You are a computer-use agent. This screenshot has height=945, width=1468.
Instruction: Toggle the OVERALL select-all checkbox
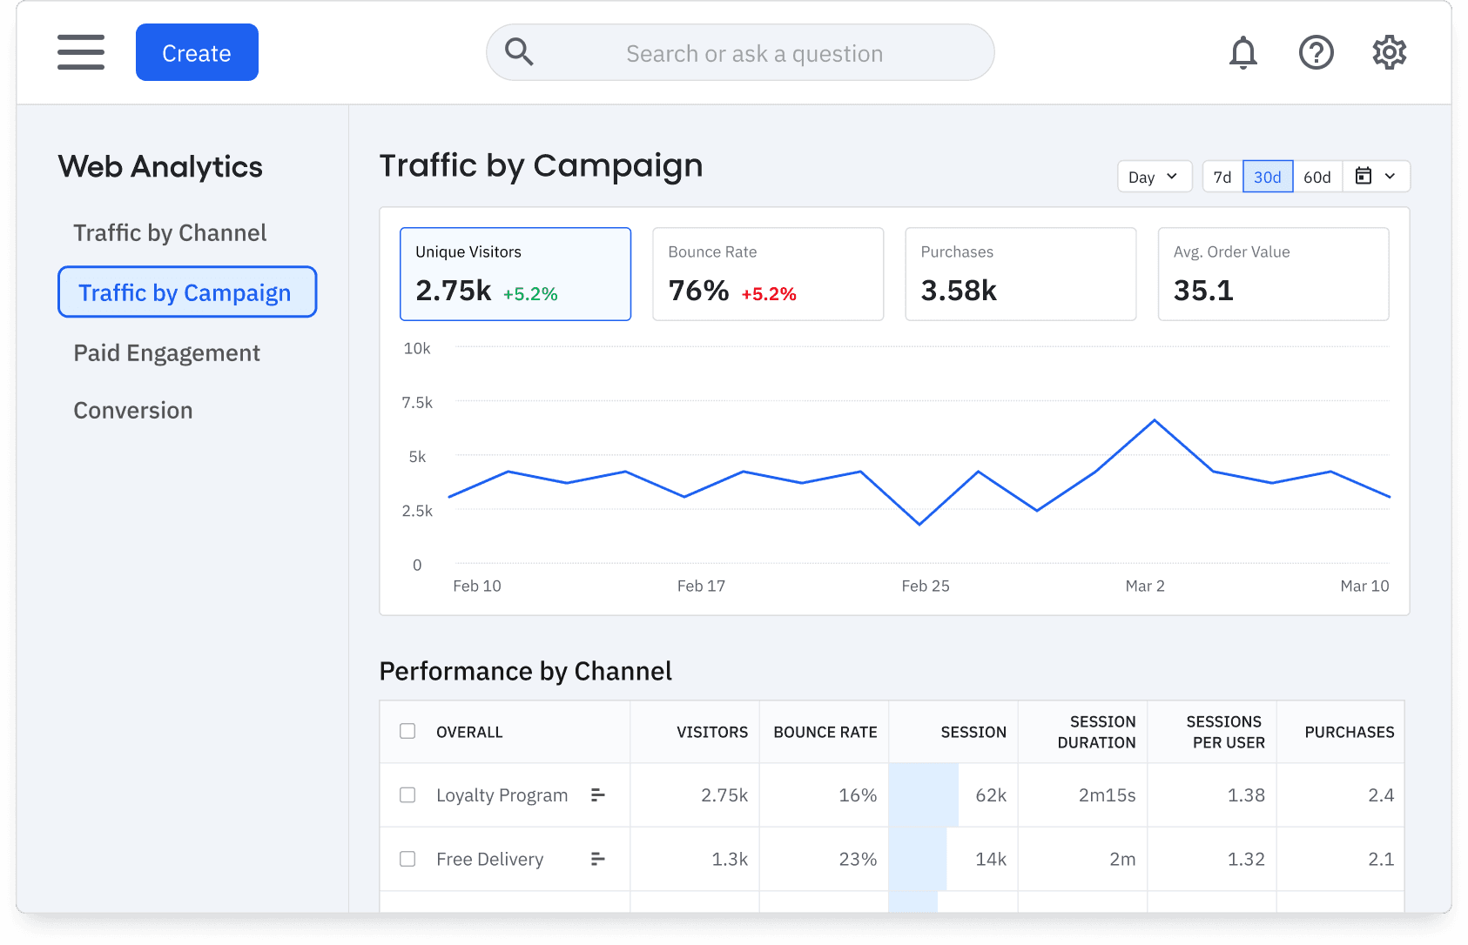407,731
